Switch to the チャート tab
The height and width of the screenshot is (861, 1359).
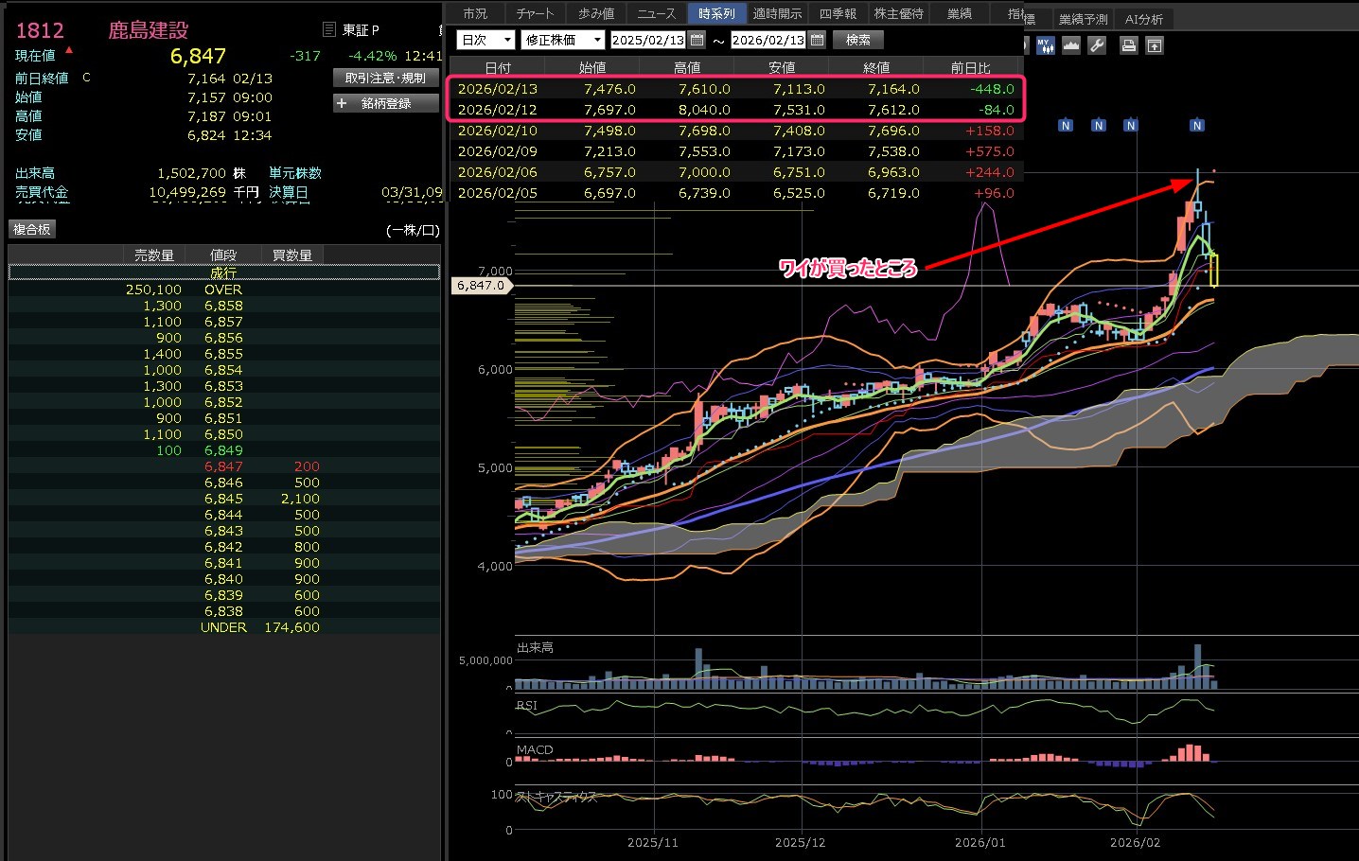(535, 13)
